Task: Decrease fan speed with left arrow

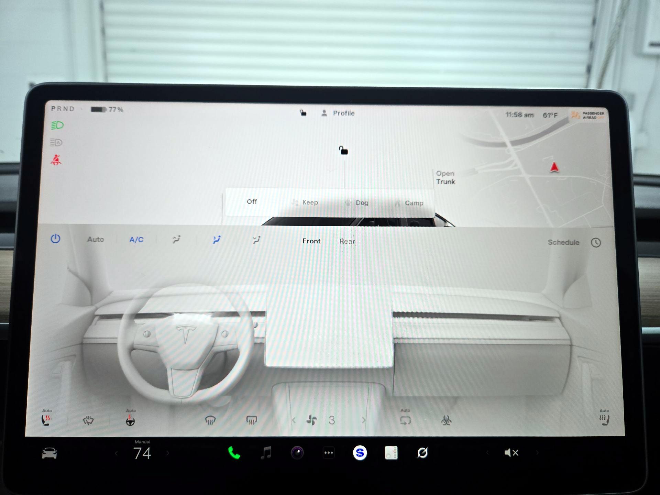Action: point(294,420)
